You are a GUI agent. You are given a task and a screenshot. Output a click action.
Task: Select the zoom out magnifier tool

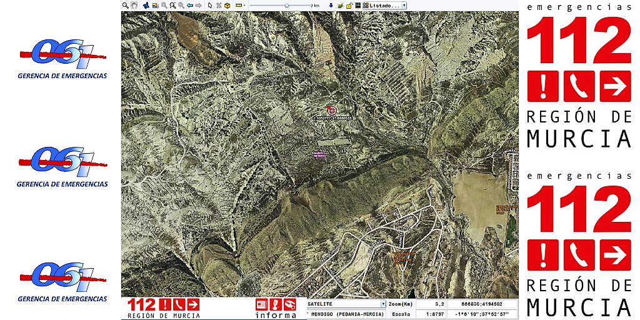point(172,5)
